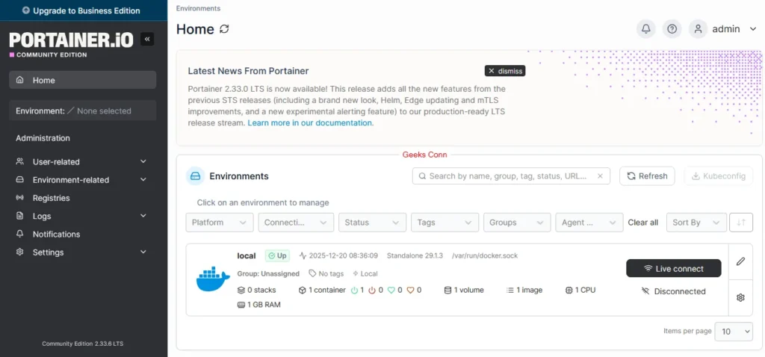Open the Status filter dropdown
Viewport: 765px width, 357px height.
(x=372, y=223)
